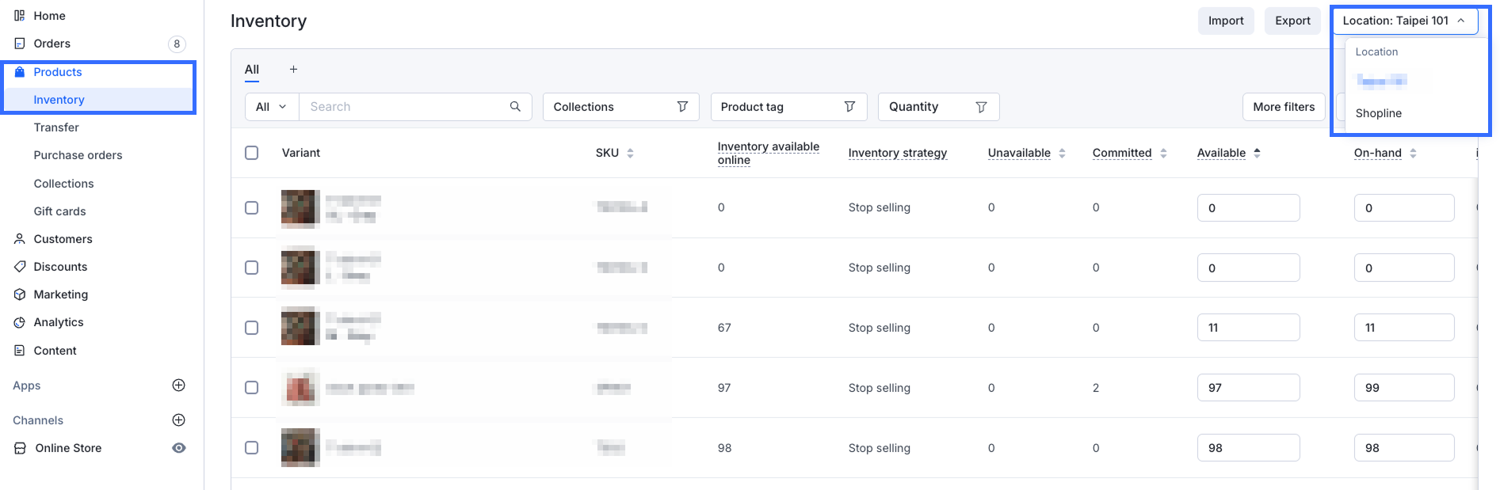This screenshot has width=1500, height=490.
Task: Expand the Product tag filter
Action: (788, 107)
